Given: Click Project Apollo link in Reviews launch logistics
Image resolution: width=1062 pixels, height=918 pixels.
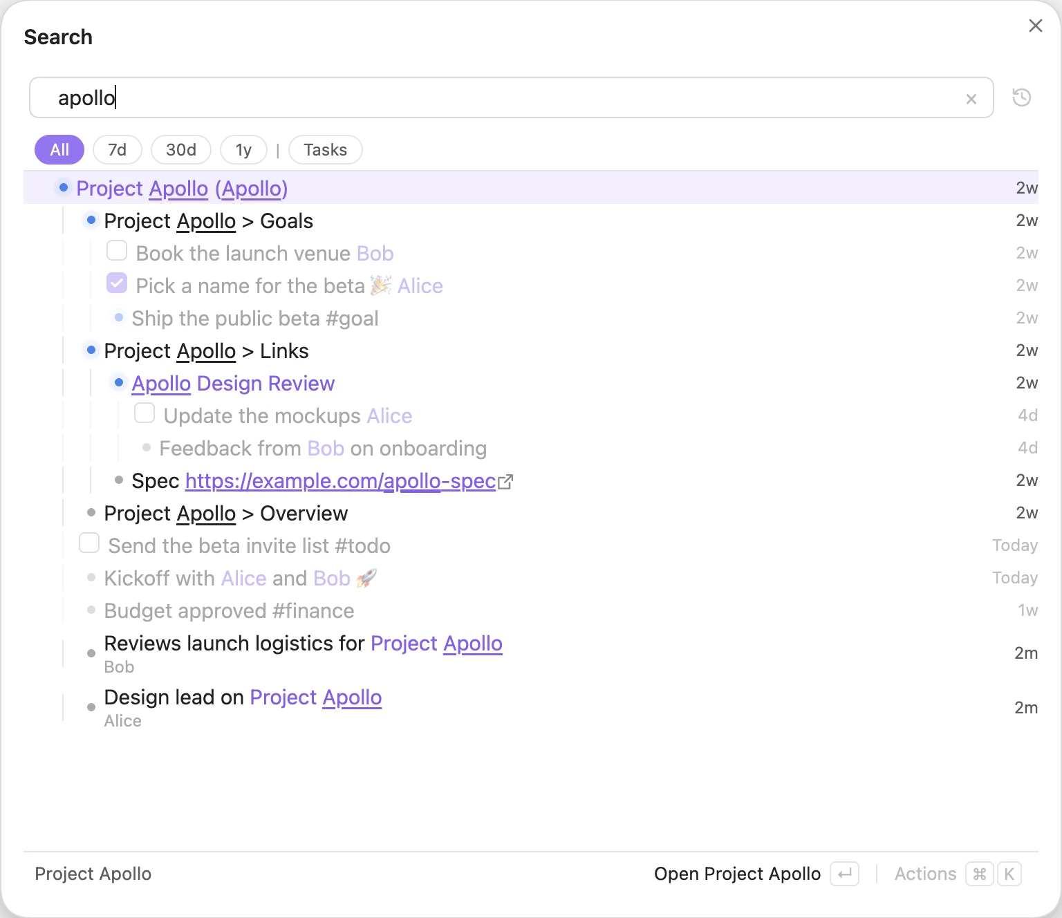Looking at the screenshot, I should point(436,644).
